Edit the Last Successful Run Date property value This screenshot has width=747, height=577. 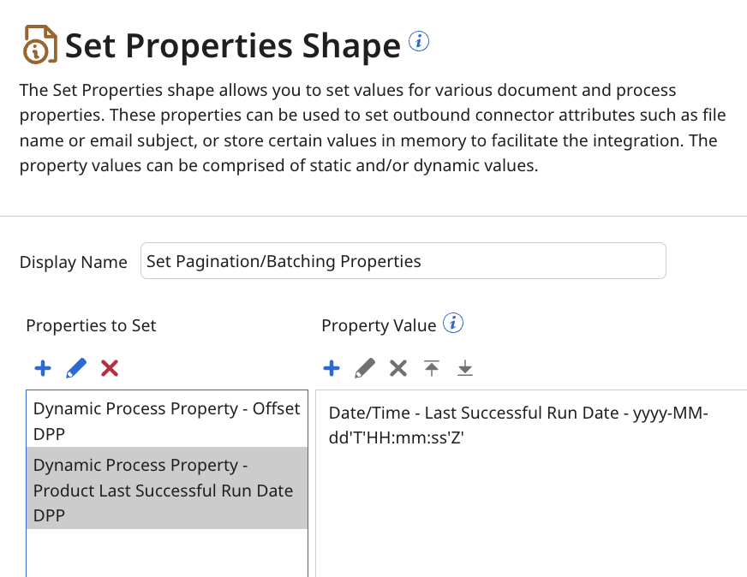point(364,368)
